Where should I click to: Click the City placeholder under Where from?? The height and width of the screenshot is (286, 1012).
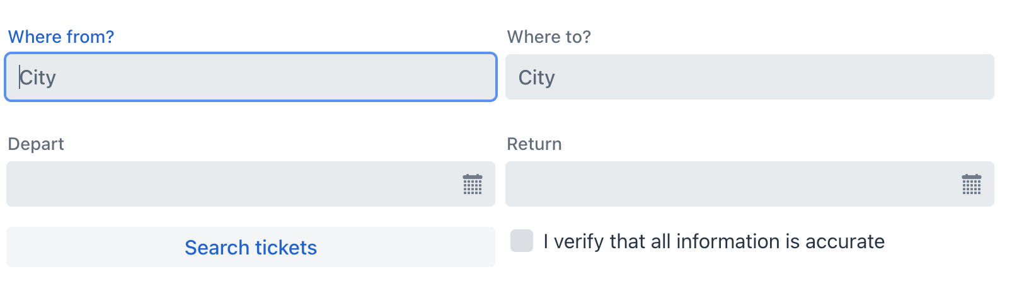[x=38, y=77]
